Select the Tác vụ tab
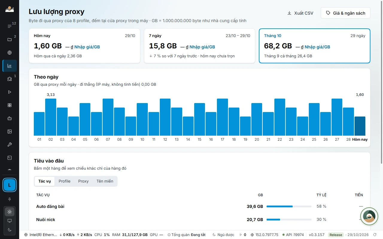 [45, 181]
